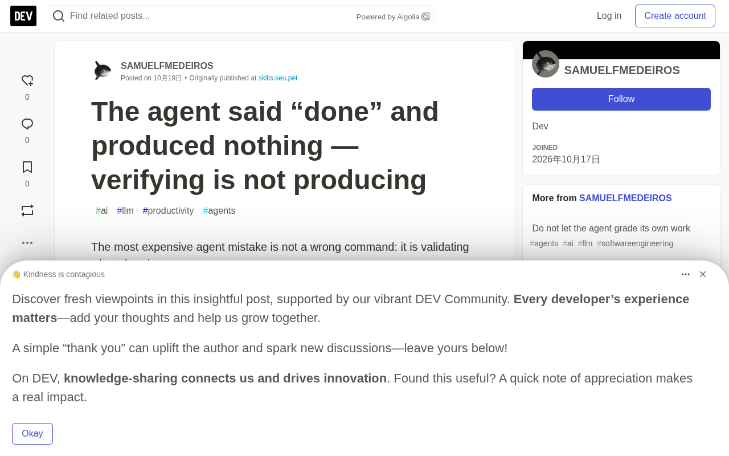
Task: Click the joined date 2026年10月17日
Action: pos(566,160)
